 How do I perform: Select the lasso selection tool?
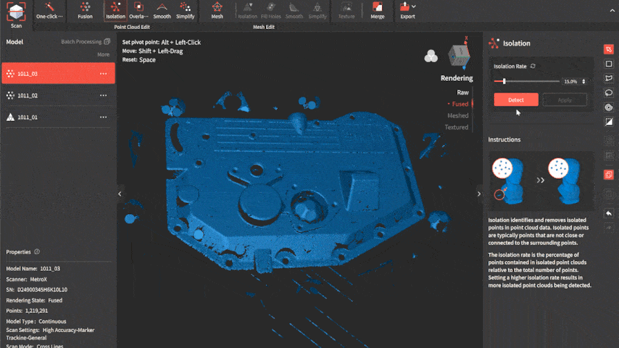[x=609, y=93]
